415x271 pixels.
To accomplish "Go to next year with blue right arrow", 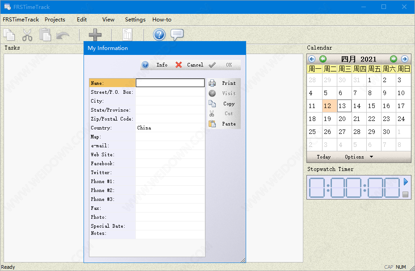I will pyautogui.click(x=404, y=58).
